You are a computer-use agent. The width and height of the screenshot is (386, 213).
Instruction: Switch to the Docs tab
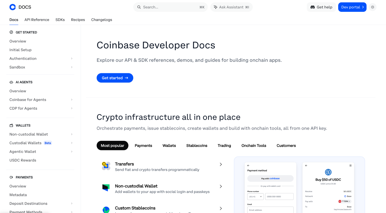(x=14, y=20)
